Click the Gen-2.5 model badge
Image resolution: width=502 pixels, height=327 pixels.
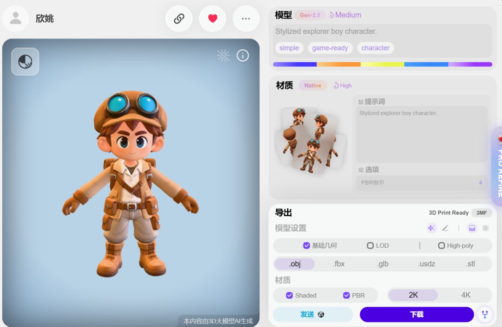(x=310, y=15)
